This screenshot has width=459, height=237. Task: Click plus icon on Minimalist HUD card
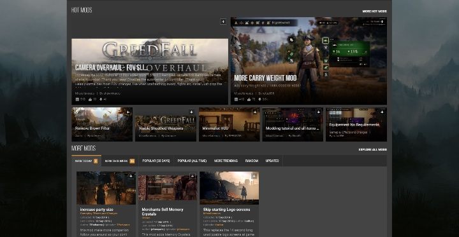[x=255, y=112]
